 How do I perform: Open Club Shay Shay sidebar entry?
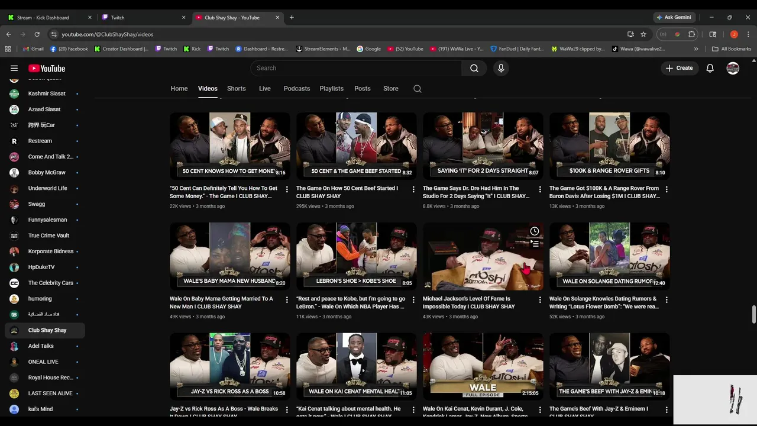coord(45,330)
